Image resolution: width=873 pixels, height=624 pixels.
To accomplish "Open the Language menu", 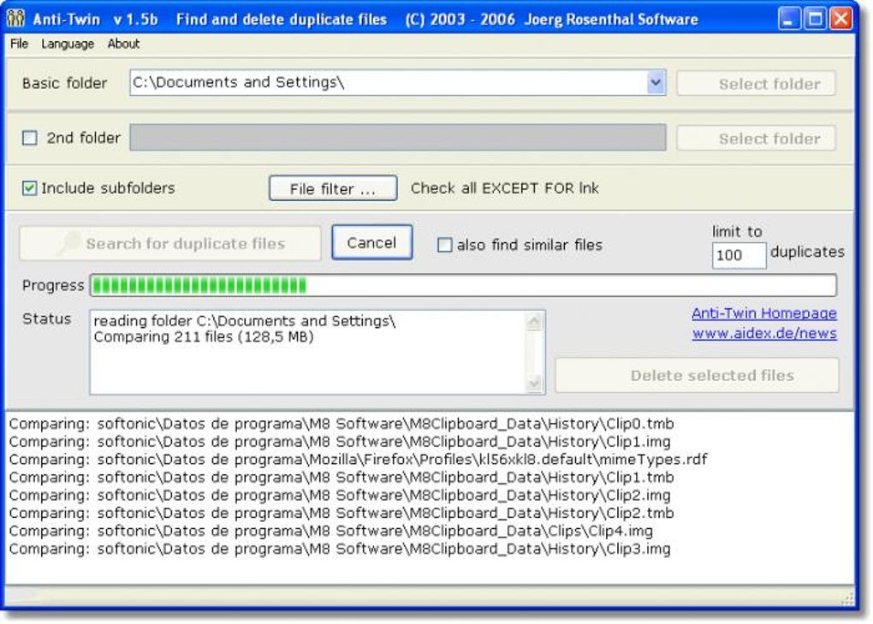I will [68, 44].
